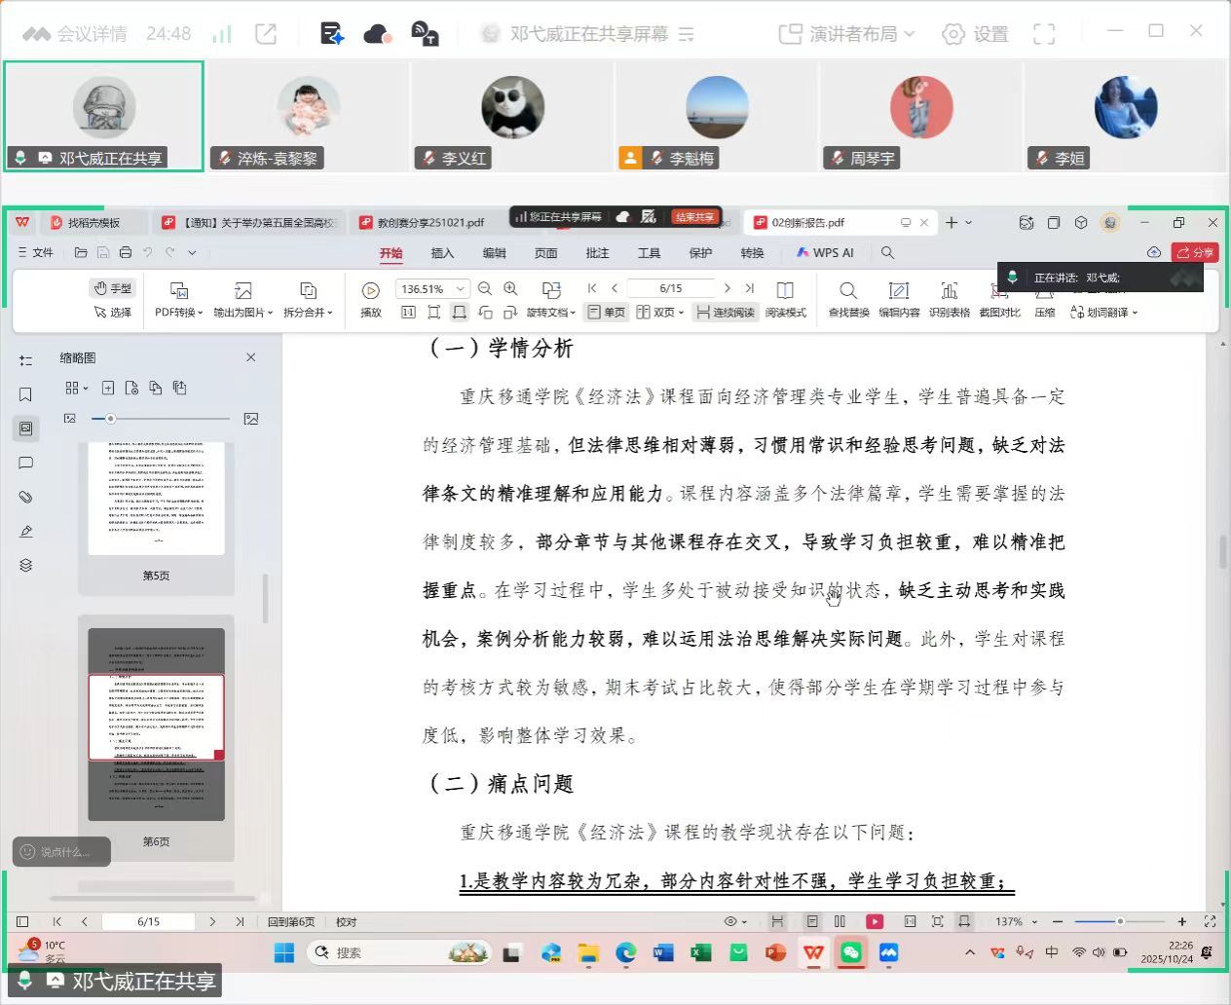This screenshot has height=1005, width=1231.
Task: Open the PDF转换 dropdown menu
Action: point(178,313)
